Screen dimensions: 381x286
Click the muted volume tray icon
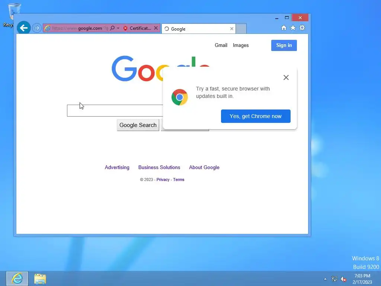tap(343, 279)
